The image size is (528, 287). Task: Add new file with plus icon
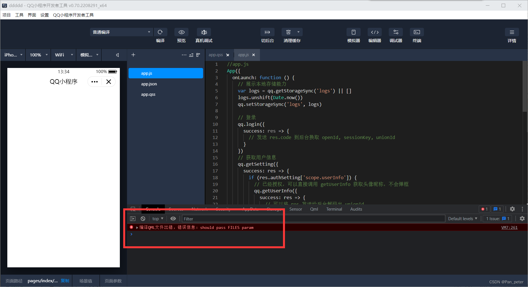pyautogui.click(x=133, y=55)
